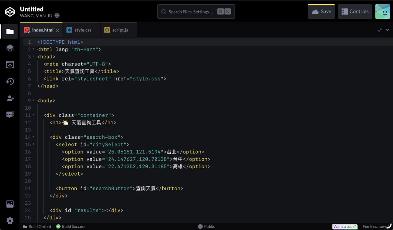Click the Build Success status indicator
This screenshot has width=393, height=230.
(x=71, y=227)
